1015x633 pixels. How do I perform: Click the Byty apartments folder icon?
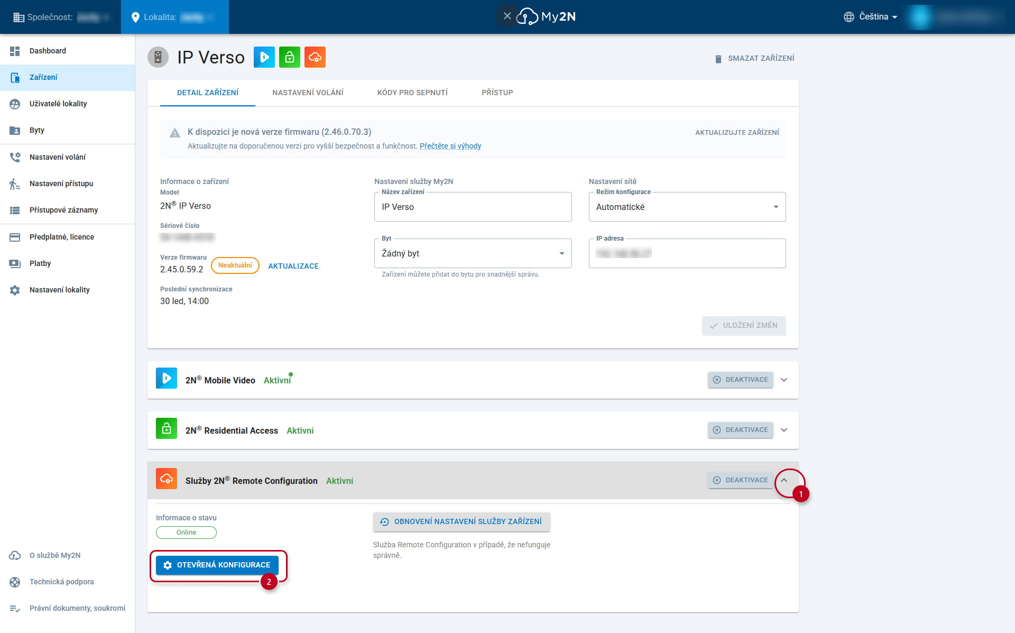pos(15,130)
